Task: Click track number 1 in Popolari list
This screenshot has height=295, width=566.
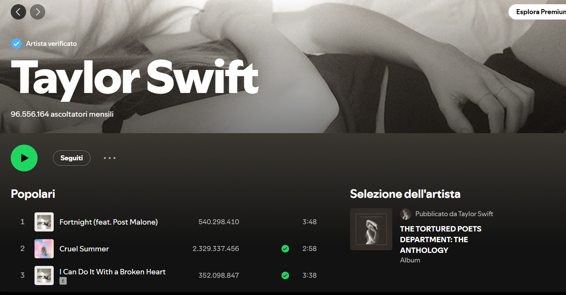Action: [22, 222]
